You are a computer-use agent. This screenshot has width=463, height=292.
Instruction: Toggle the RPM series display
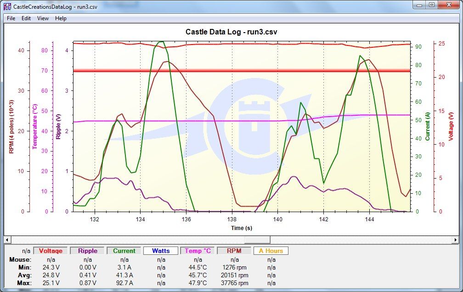pyautogui.click(x=234, y=251)
